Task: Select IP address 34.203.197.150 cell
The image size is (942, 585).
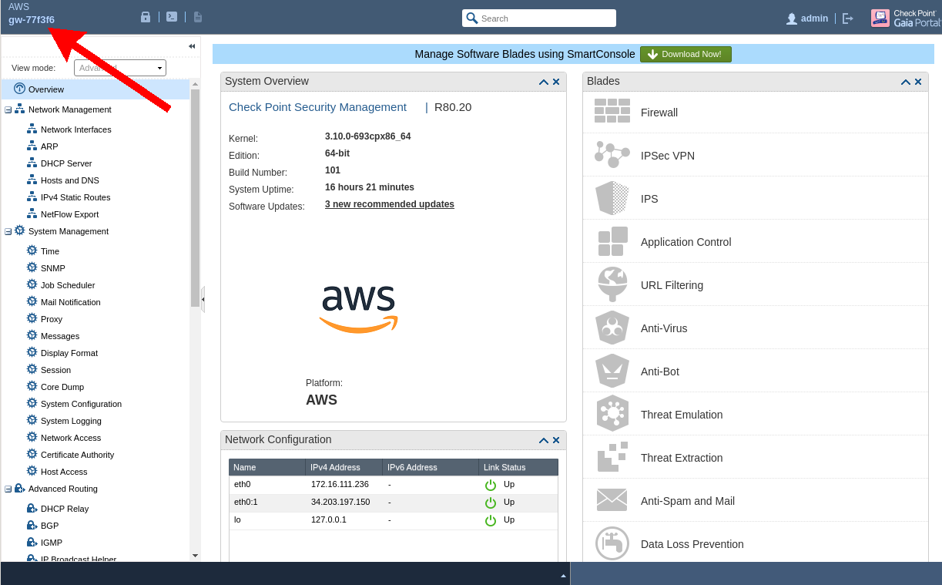Action: [340, 503]
